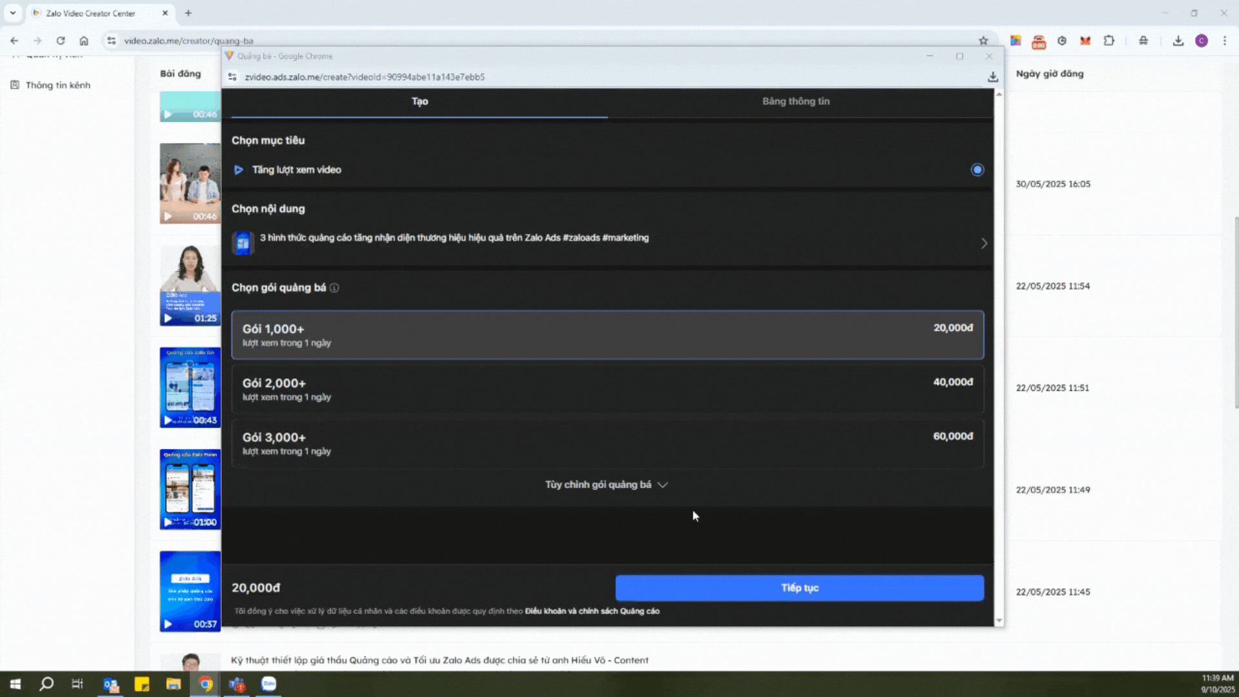Screen dimensions: 1239x697
Task: Click the Tiếp tục button
Action: (800, 588)
